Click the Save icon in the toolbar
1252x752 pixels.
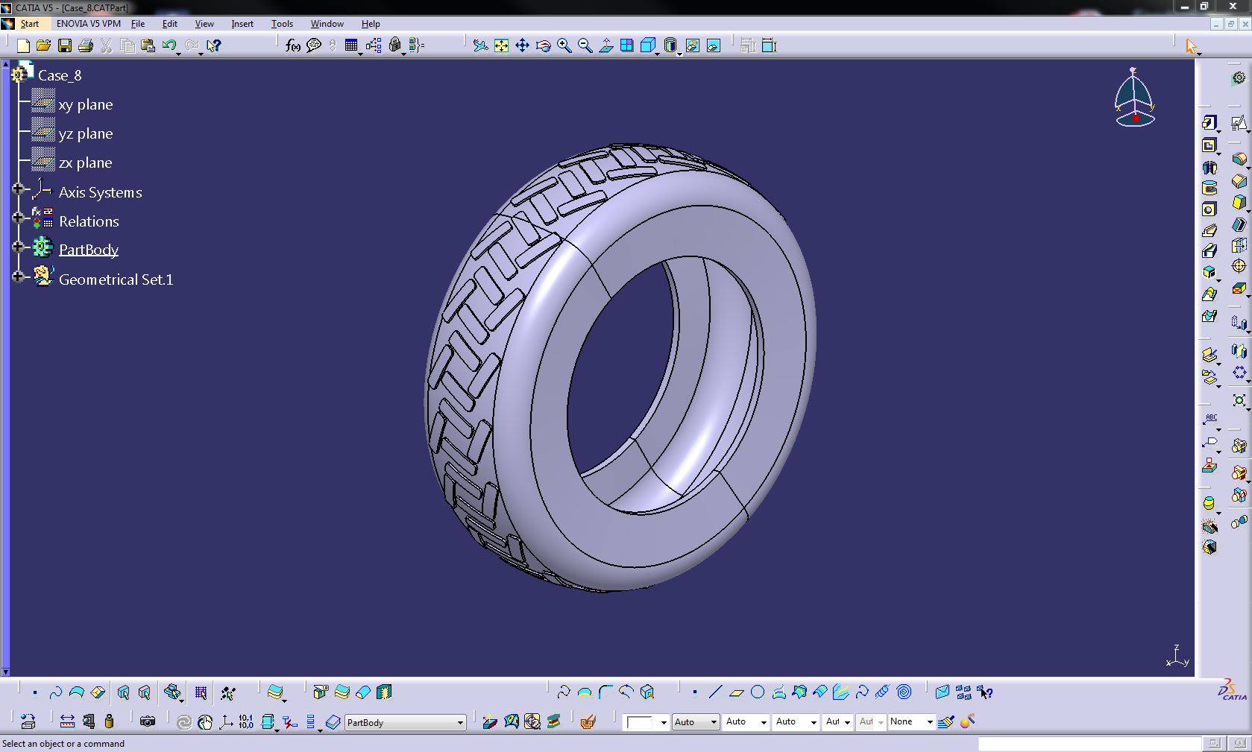65,46
